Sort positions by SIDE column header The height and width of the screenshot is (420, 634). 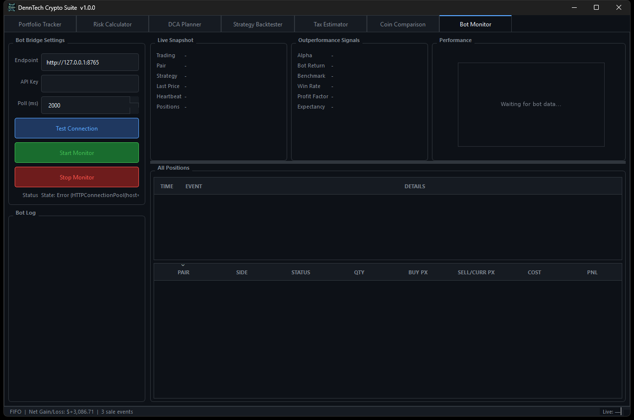coord(242,272)
